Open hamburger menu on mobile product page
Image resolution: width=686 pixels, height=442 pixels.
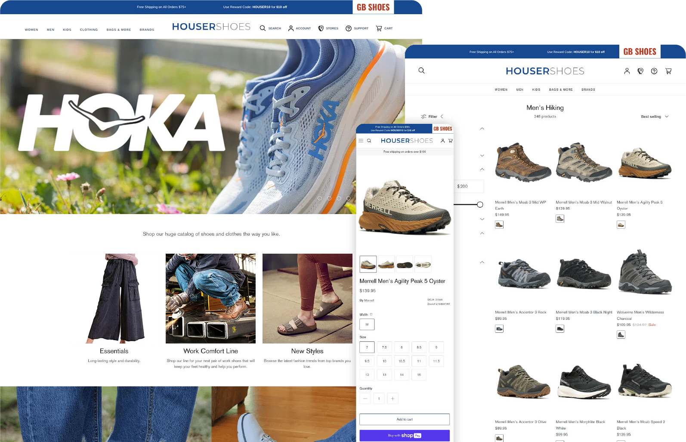point(361,141)
